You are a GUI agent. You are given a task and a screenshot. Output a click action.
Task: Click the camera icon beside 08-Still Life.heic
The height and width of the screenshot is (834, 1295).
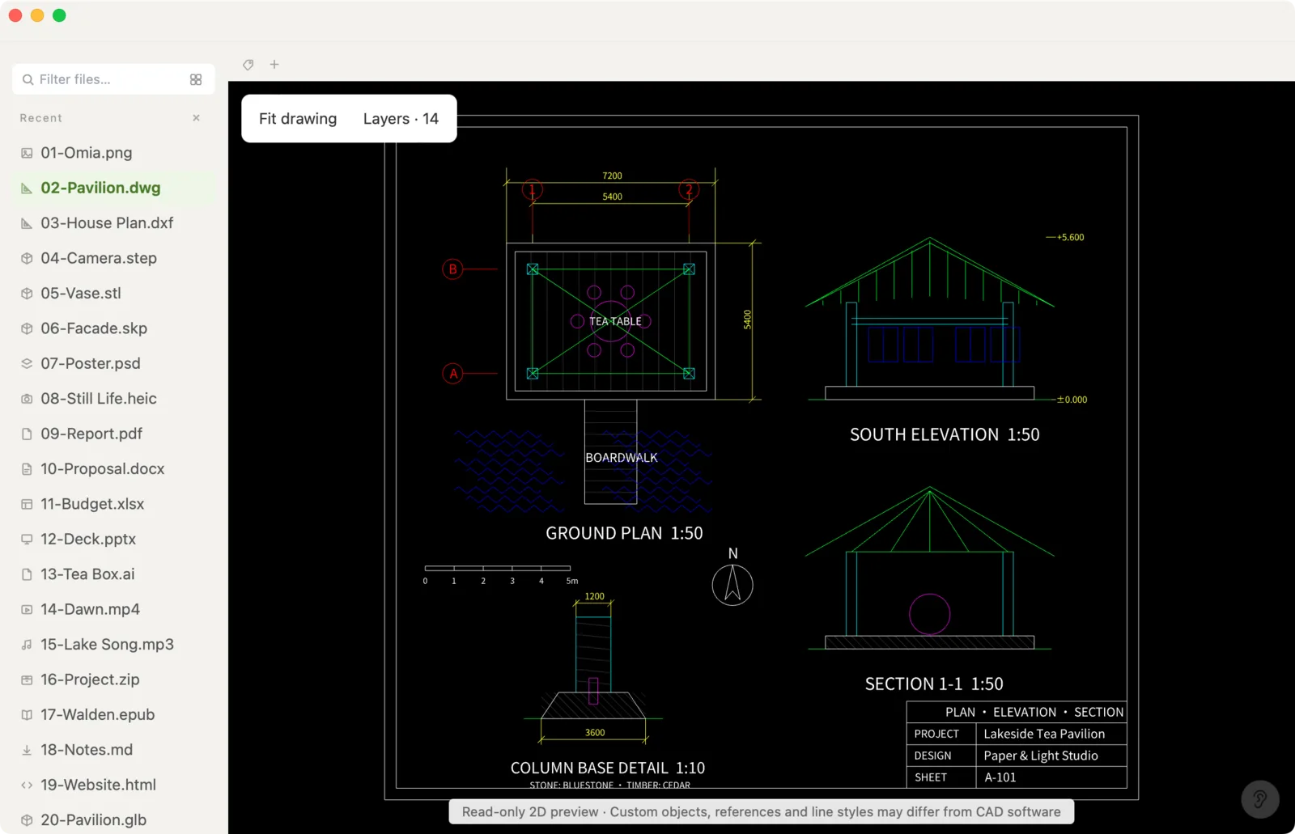27,399
